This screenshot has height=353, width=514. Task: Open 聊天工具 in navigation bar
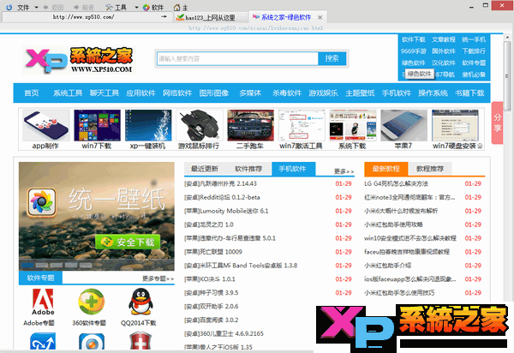click(x=105, y=93)
